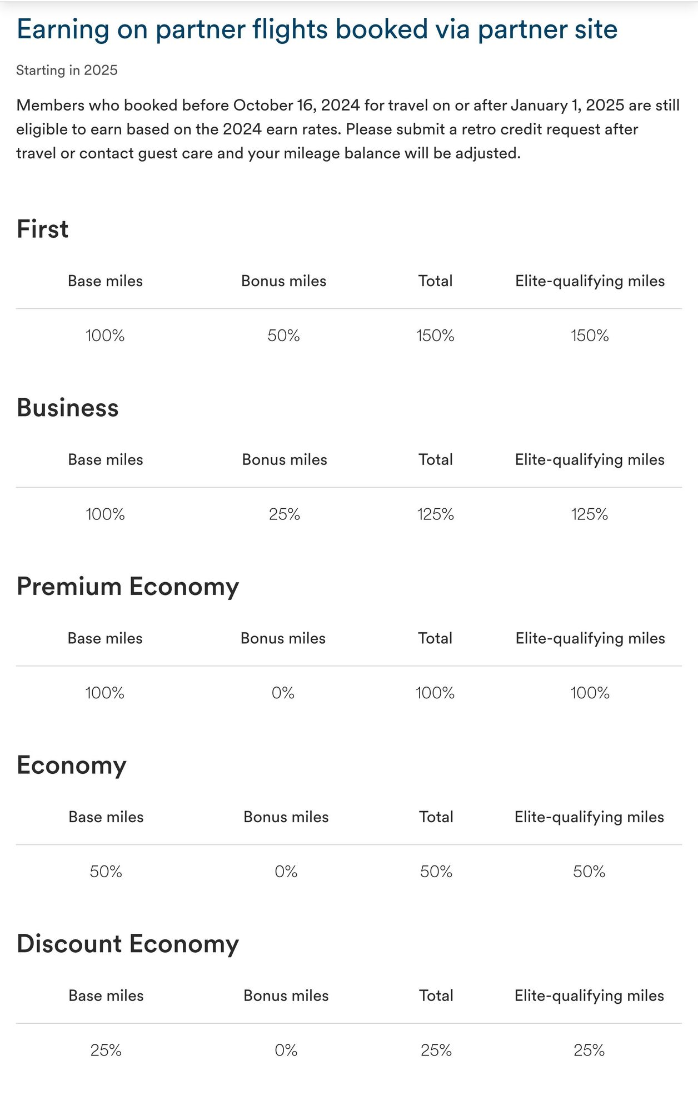Click the paragraph about retro credit requests
The width and height of the screenshot is (698, 1111).
click(348, 129)
